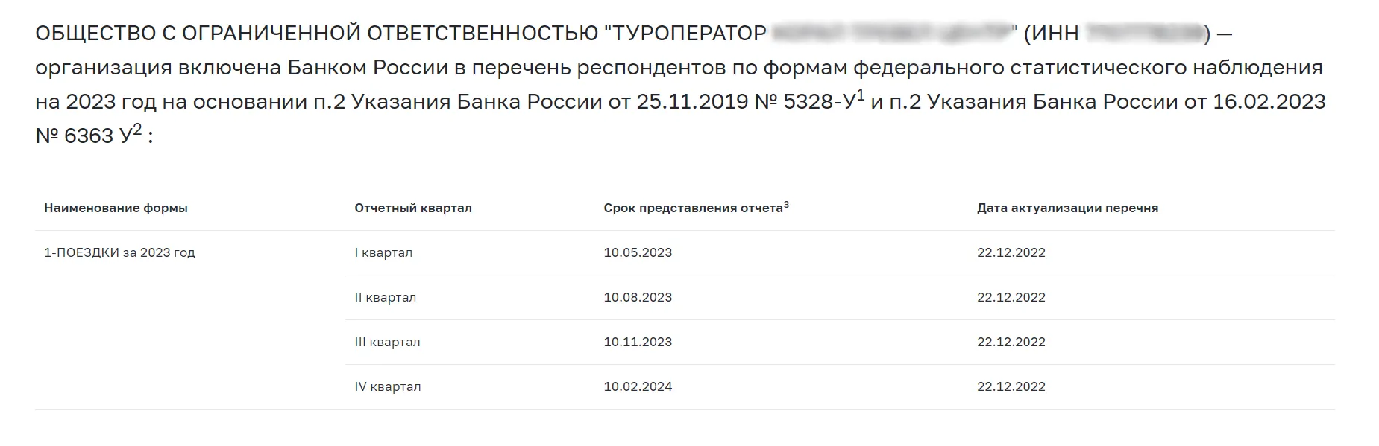The height and width of the screenshot is (446, 1379).
Task: Select the "1-ПОЕЗДКИ за 2023 год" cell
Action: 119,252
